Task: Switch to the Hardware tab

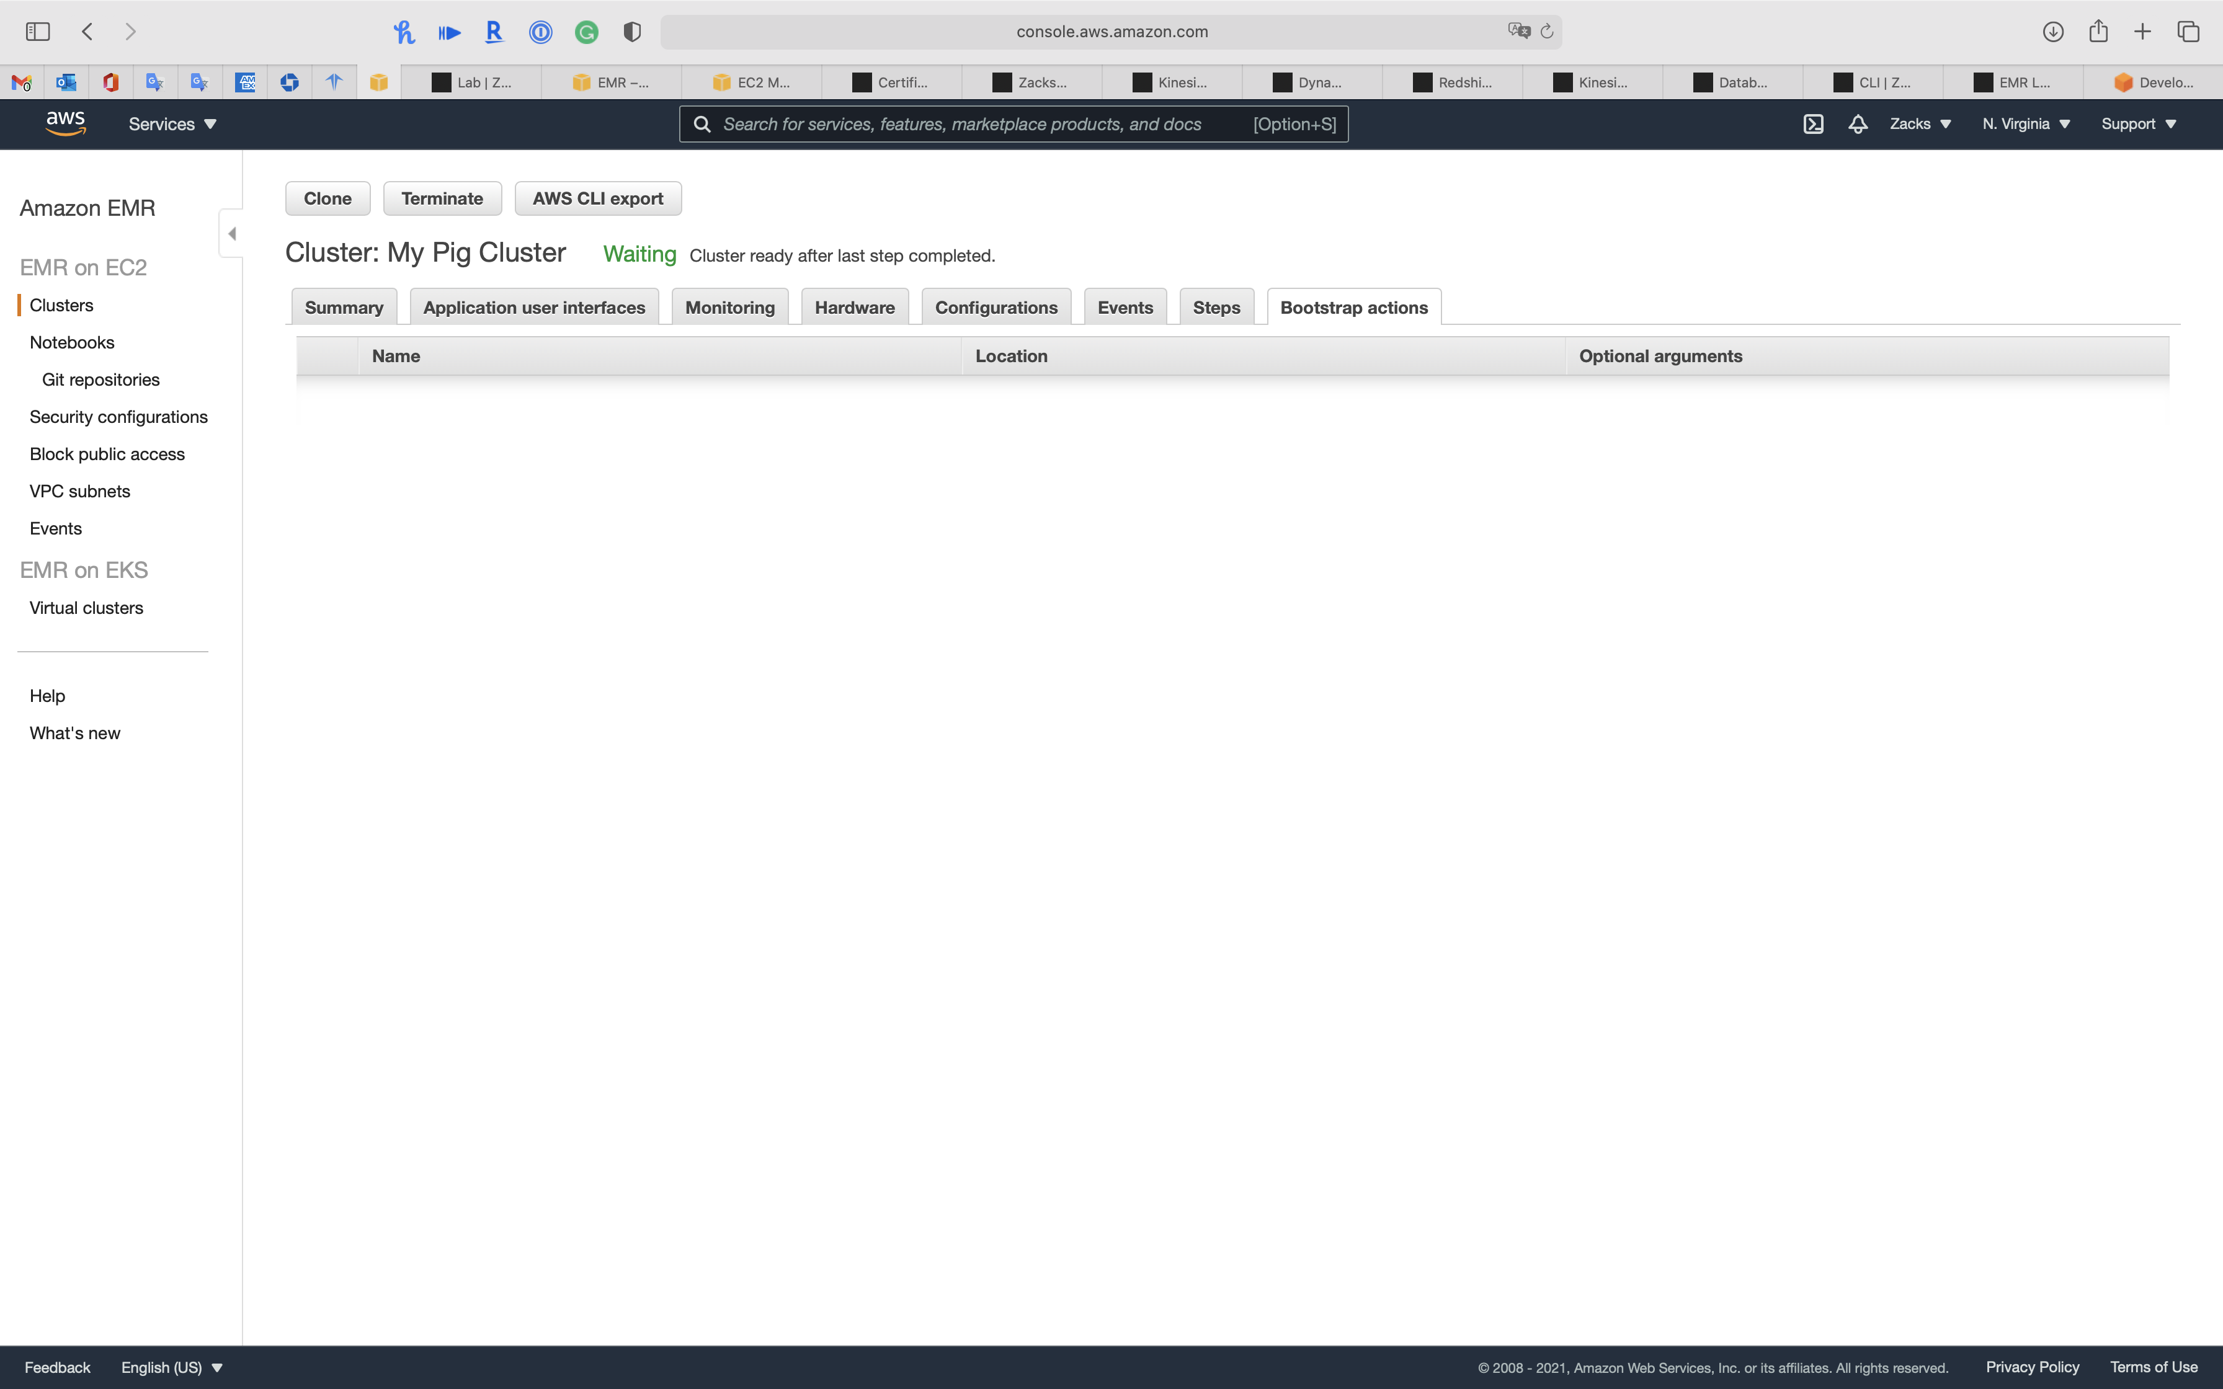Action: pos(854,308)
